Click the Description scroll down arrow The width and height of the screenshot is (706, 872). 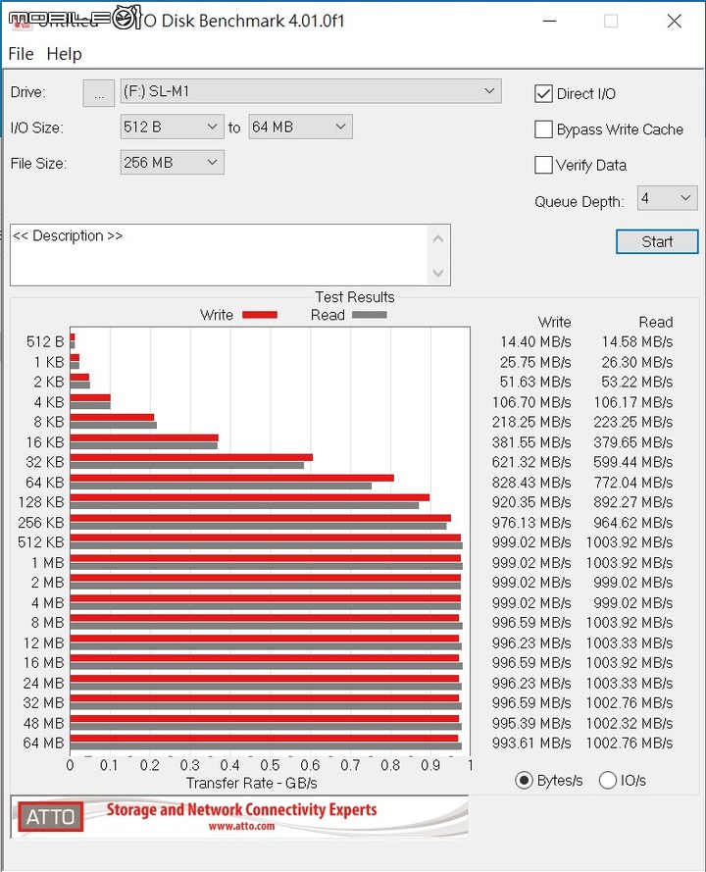(438, 273)
